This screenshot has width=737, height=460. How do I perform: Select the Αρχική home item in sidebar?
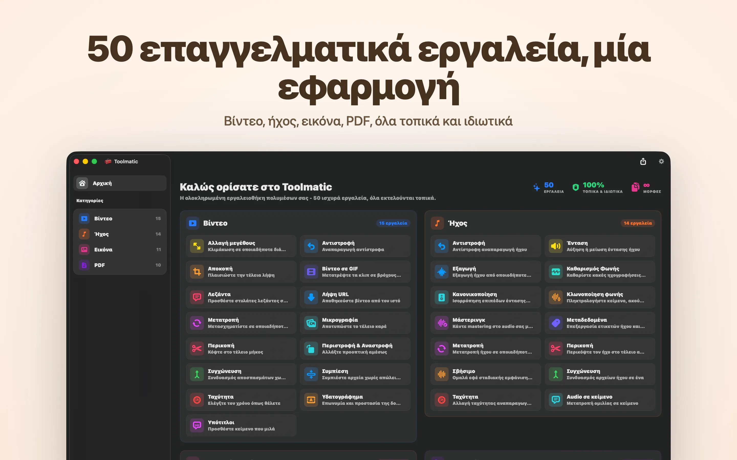coord(120,183)
